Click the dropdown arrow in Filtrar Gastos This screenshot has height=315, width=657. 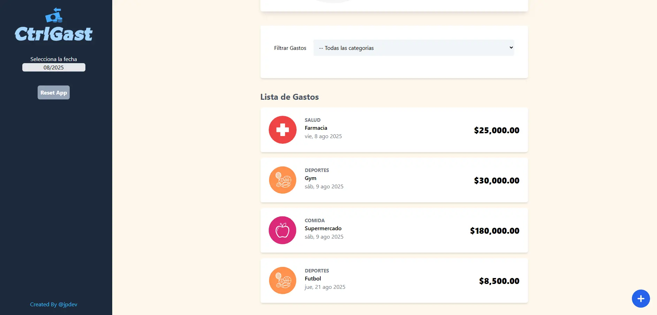pyautogui.click(x=511, y=48)
